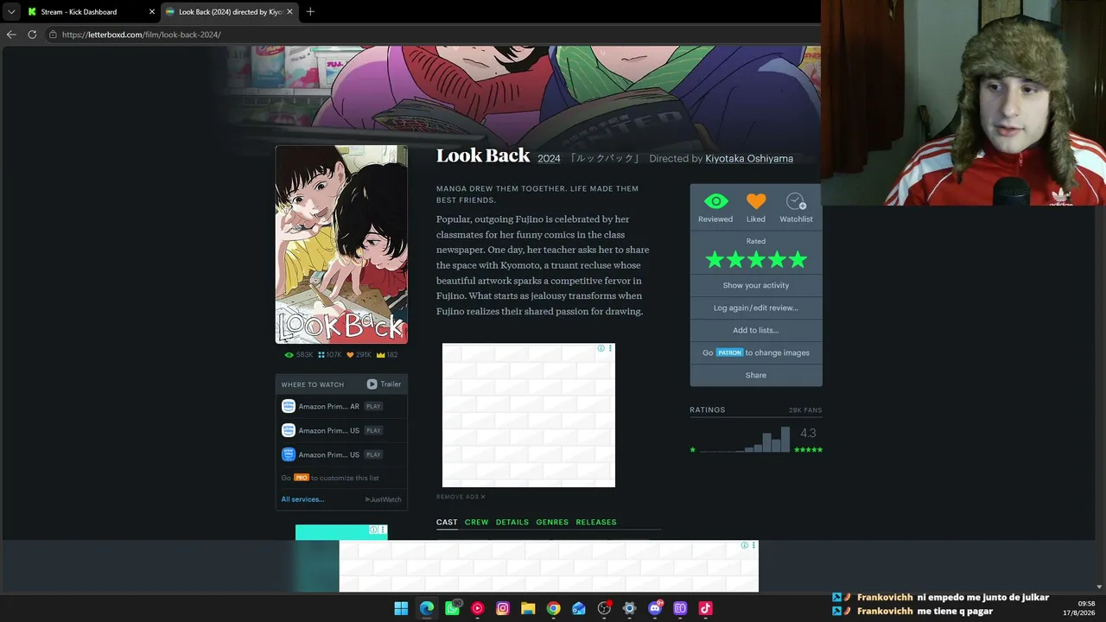Open Log again / edit review
The image size is (1106, 622).
tap(756, 308)
